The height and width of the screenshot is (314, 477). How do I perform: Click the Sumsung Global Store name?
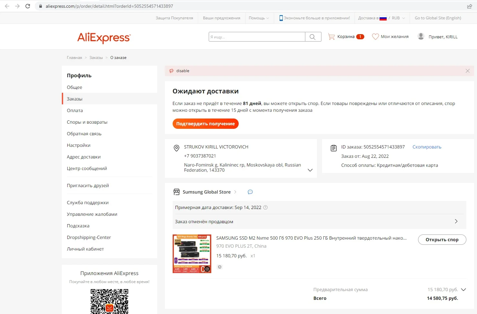pyautogui.click(x=206, y=192)
